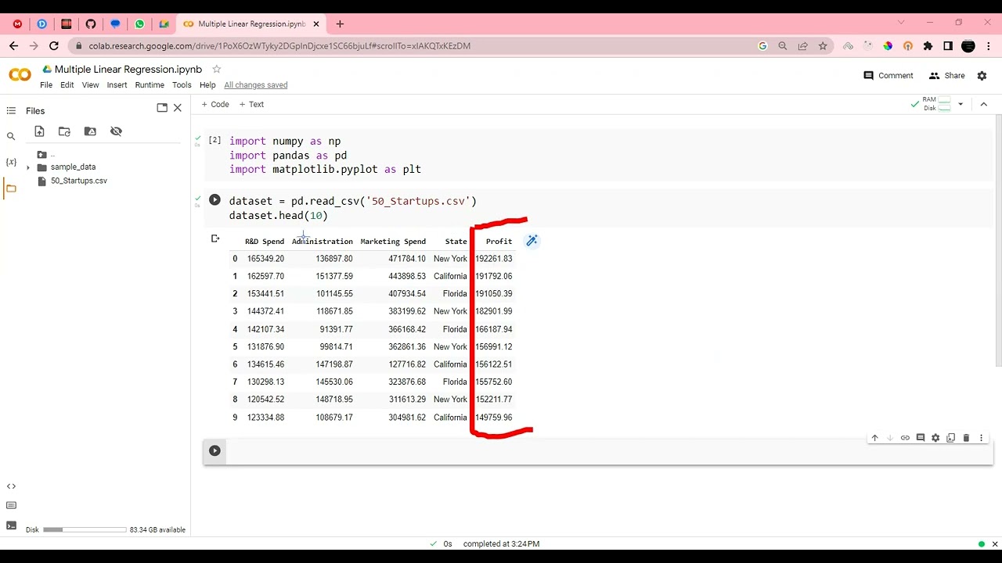Go back in browser
This screenshot has height=563, width=1002.
pyautogui.click(x=13, y=46)
